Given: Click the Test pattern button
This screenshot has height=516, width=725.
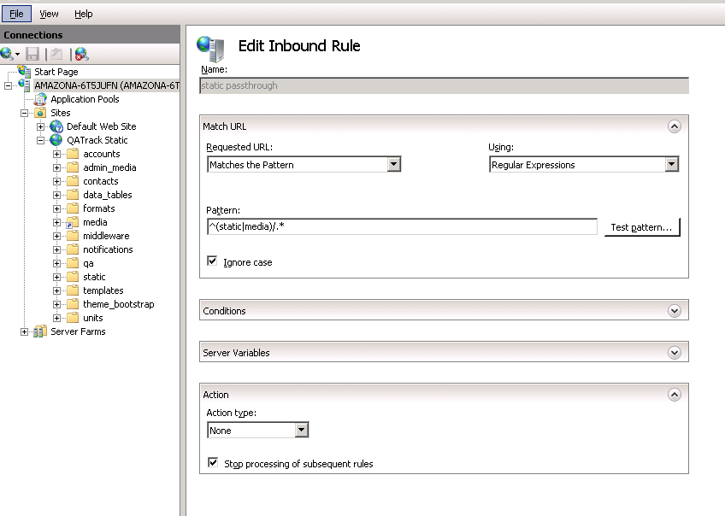Looking at the screenshot, I should pyautogui.click(x=641, y=227).
